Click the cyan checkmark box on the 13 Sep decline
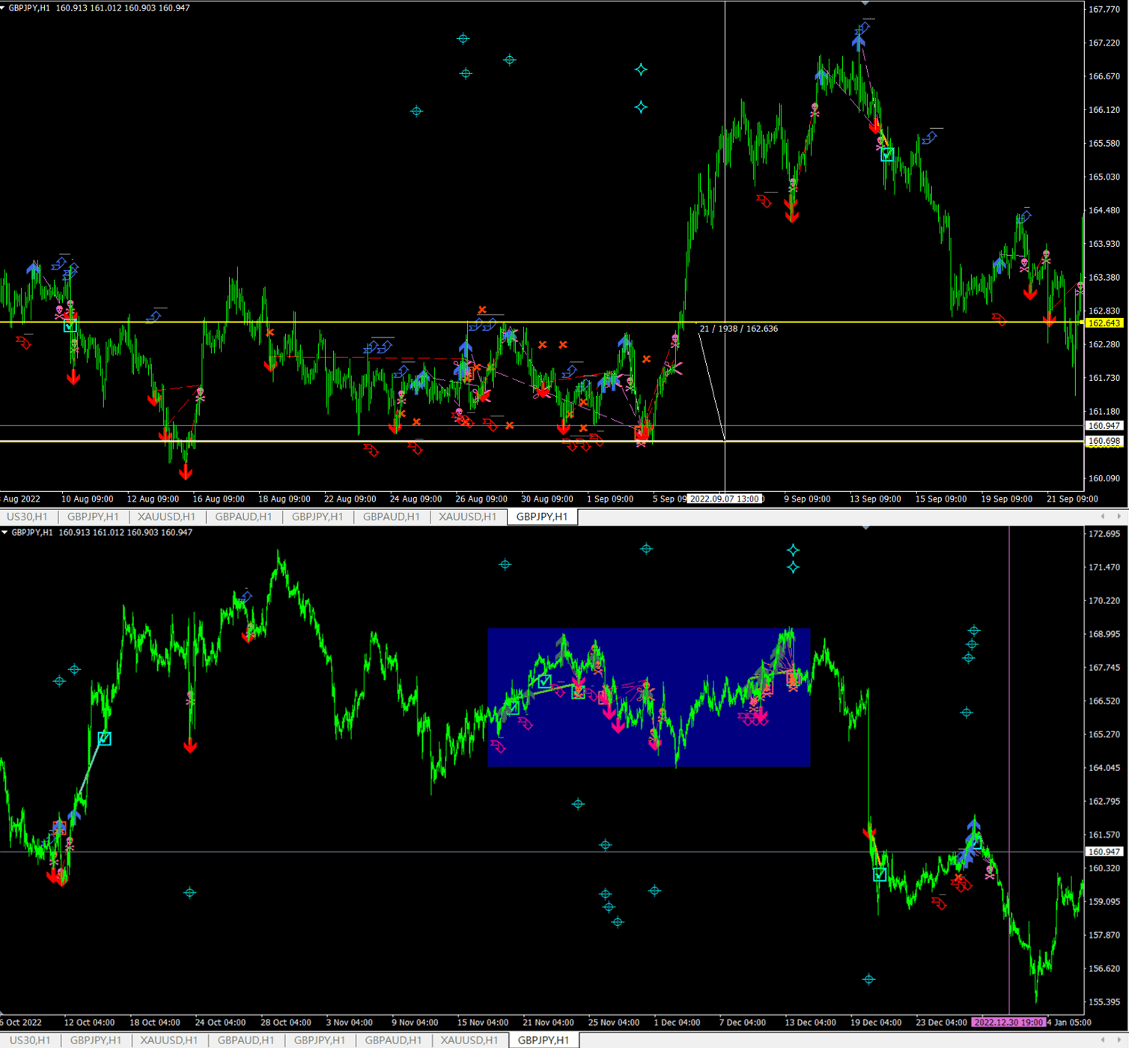Screen dimensions: 1129x1048 tap(887, 155)
